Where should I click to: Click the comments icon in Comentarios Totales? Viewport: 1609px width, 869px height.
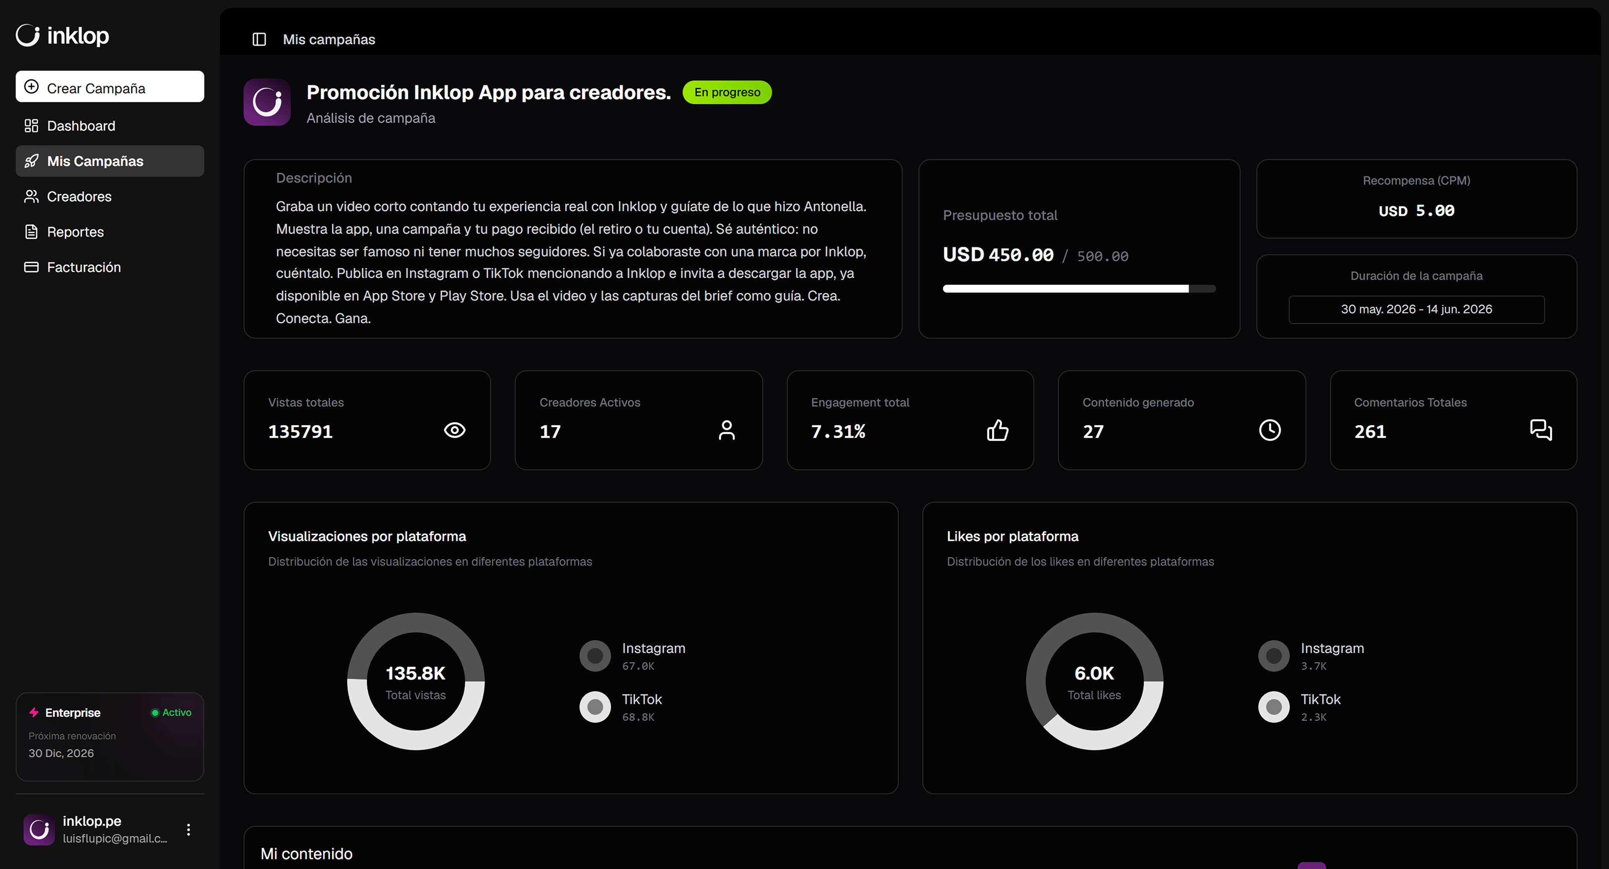click(1541, 430)
